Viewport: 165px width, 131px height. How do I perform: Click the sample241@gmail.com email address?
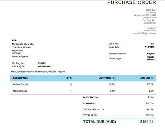coord(145,33)
